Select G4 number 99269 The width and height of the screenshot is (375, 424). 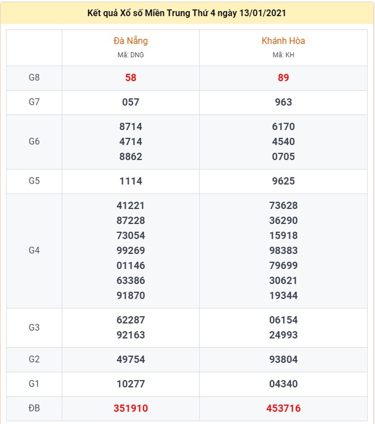[x=130, y=250]
